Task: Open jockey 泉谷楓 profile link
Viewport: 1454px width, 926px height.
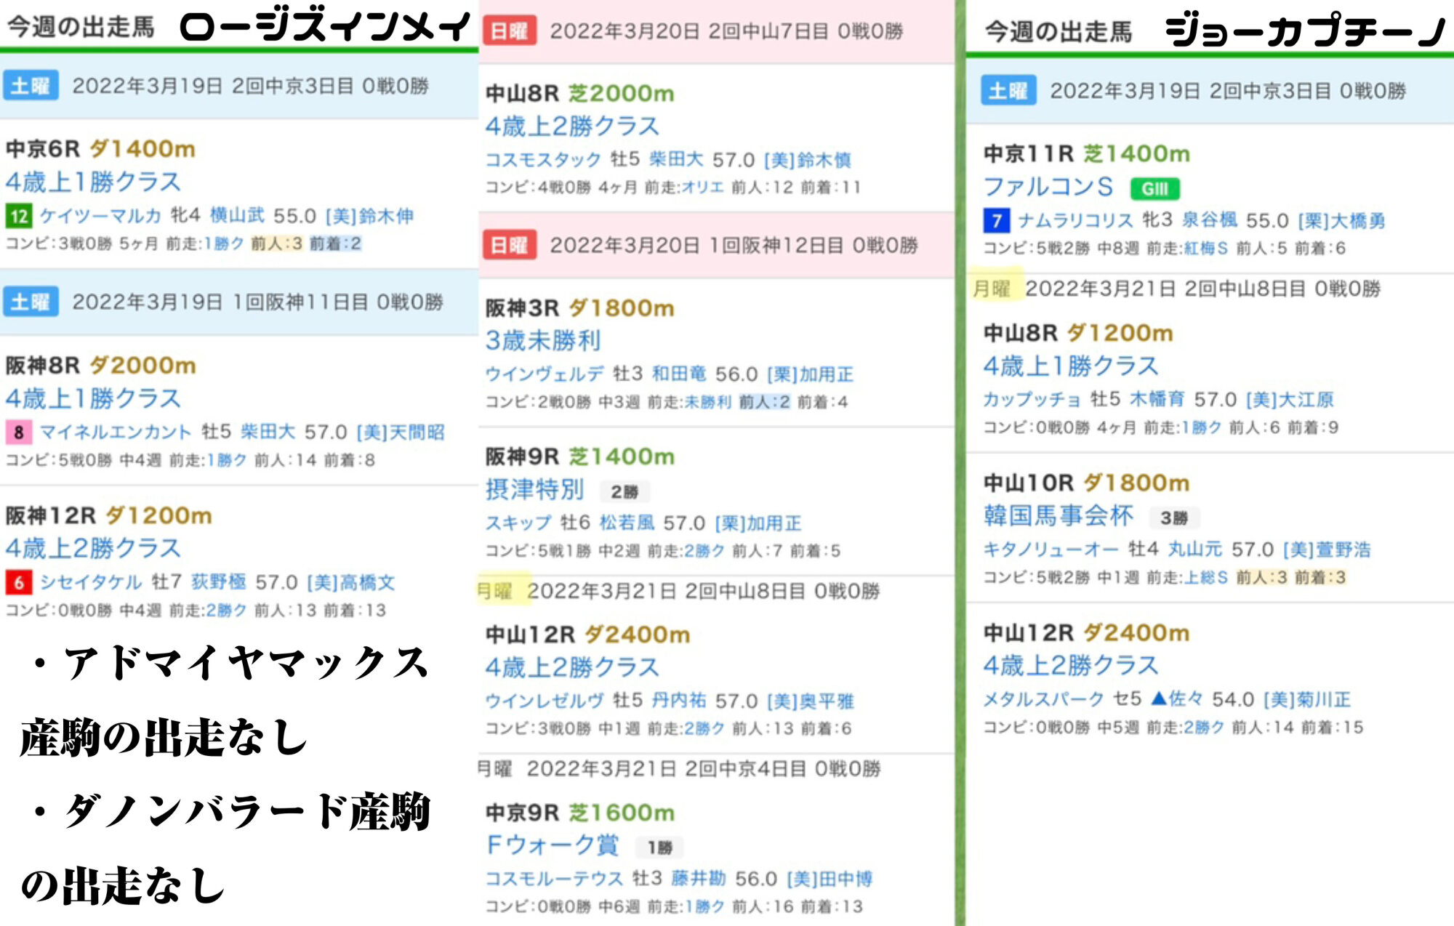Action: coord(1210,220)
